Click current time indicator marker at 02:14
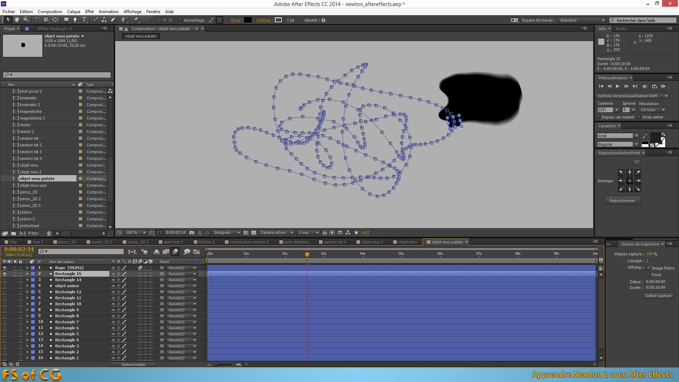This screenshot has width=679, height=382. (x=307, y=254)
